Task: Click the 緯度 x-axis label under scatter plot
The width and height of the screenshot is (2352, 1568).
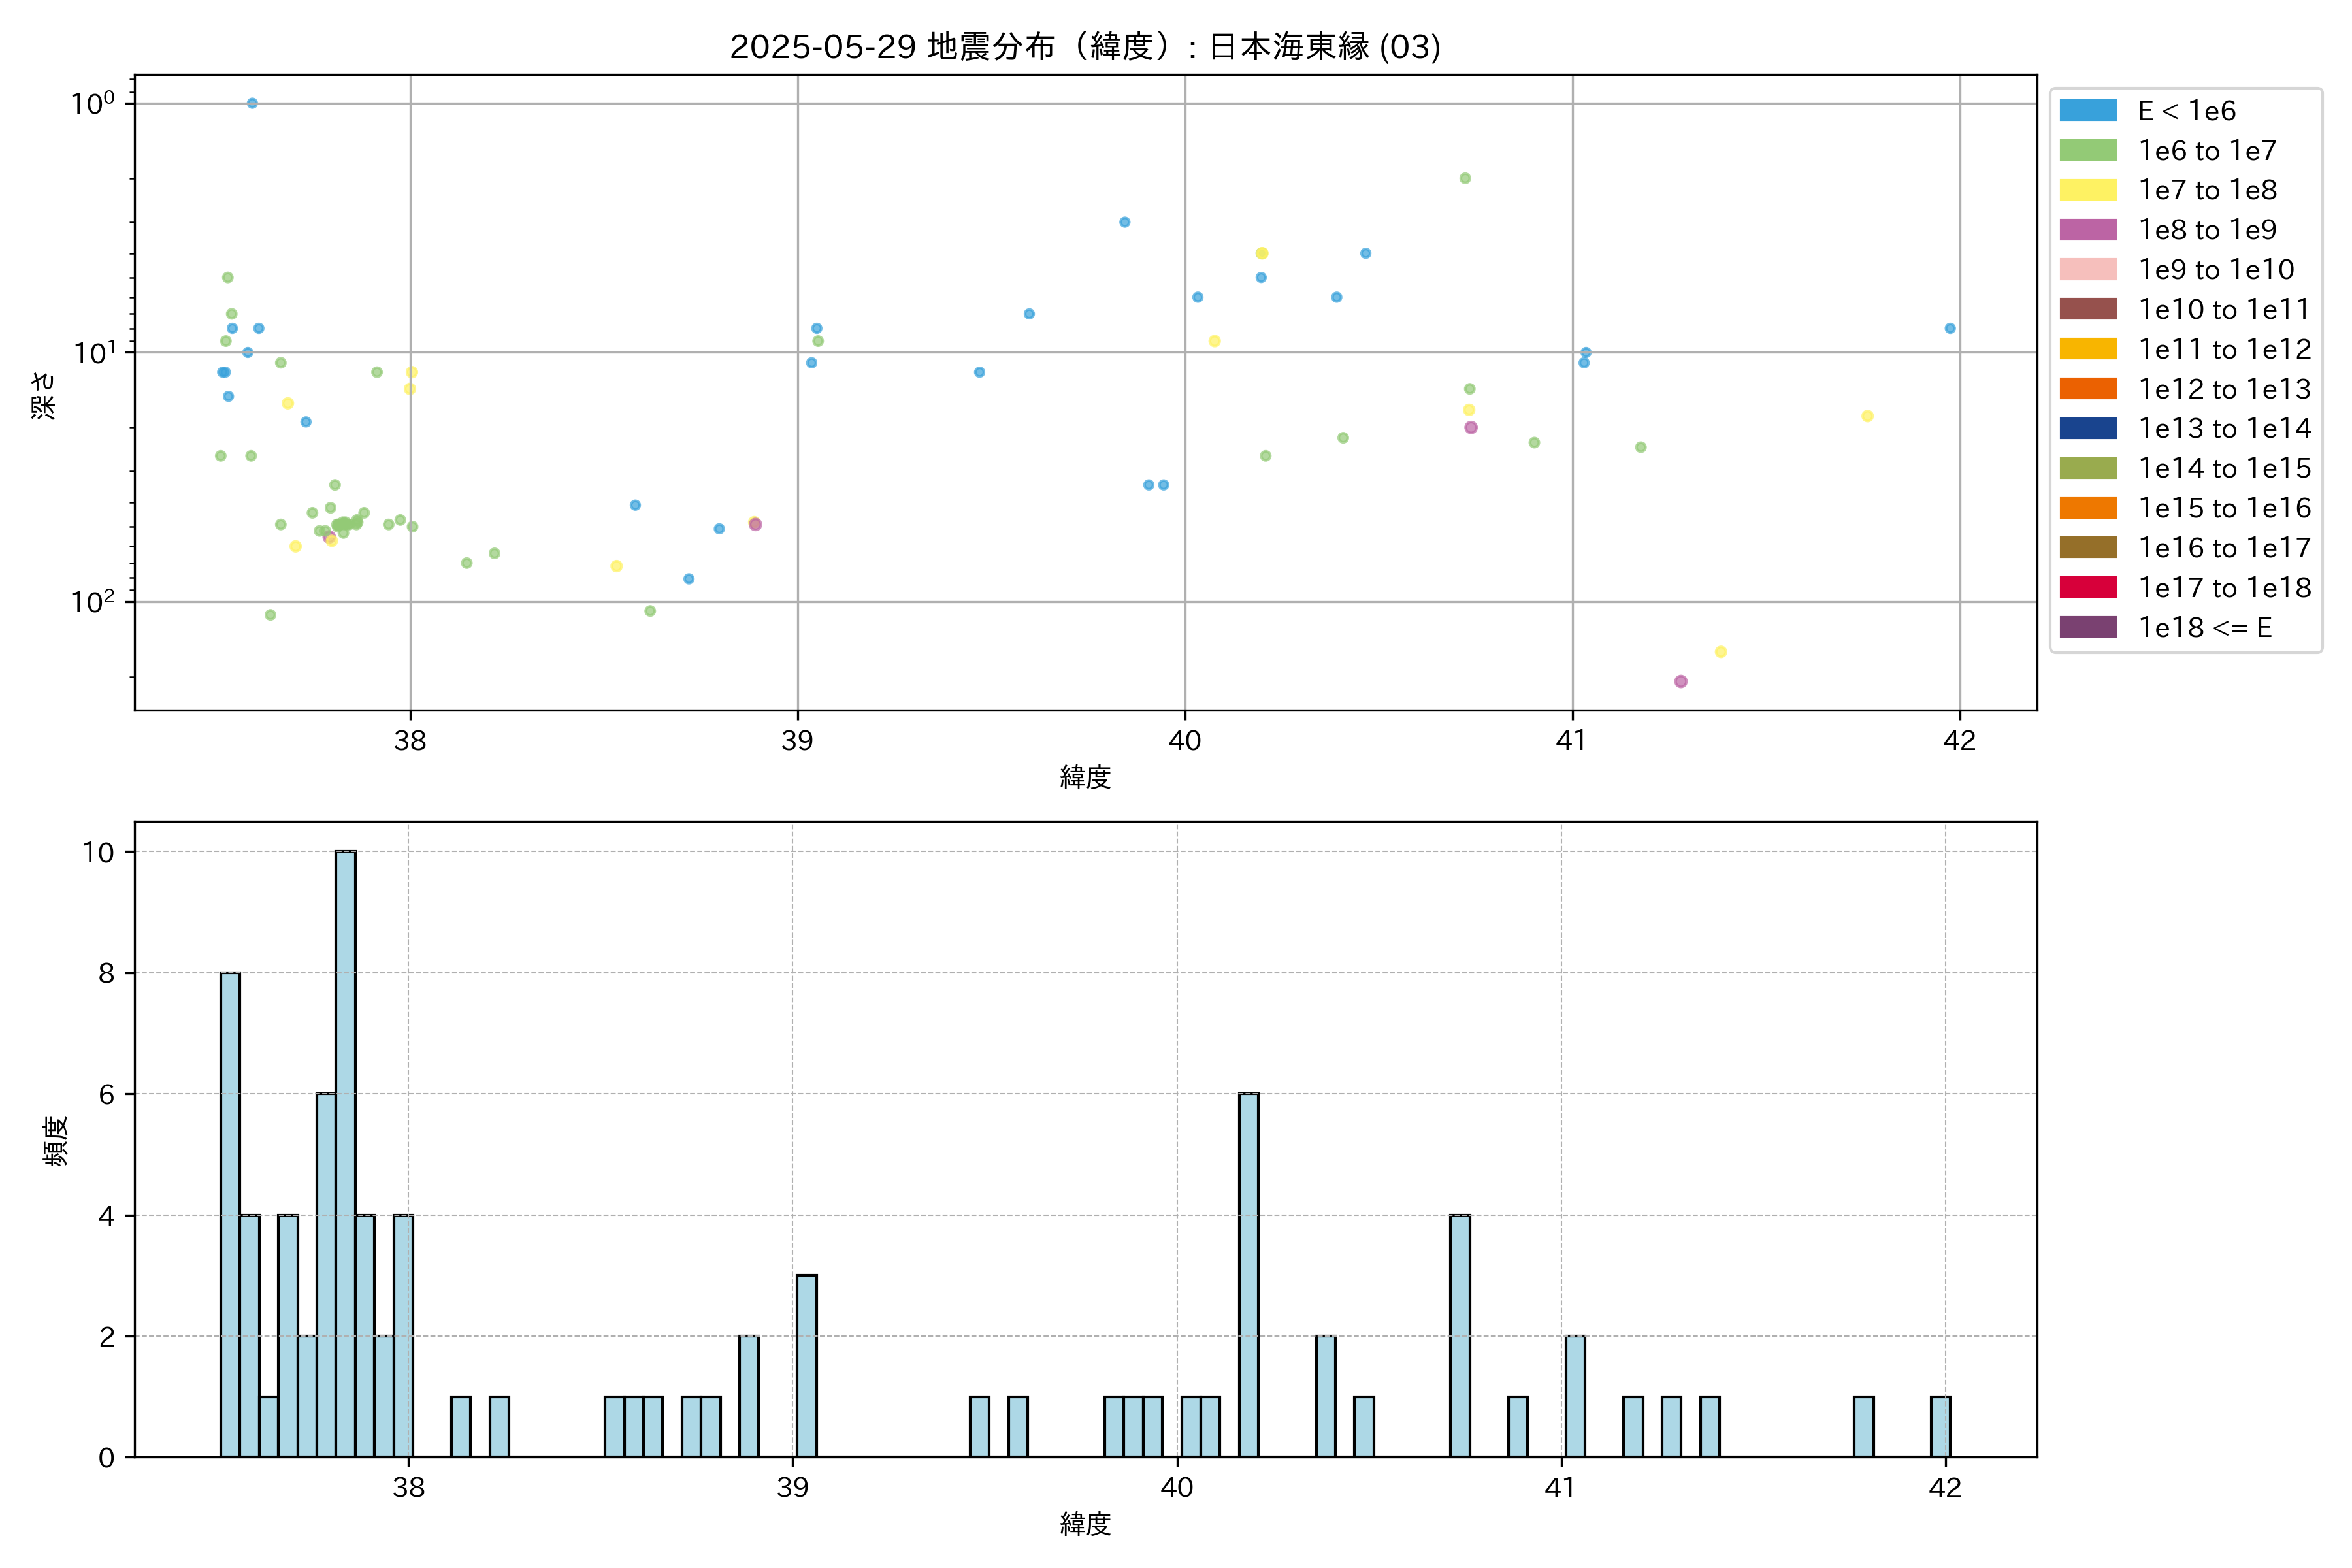Action: click(x=1085, y=777)
